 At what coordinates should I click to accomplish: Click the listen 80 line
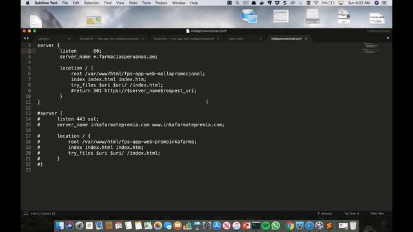point(80,51)
